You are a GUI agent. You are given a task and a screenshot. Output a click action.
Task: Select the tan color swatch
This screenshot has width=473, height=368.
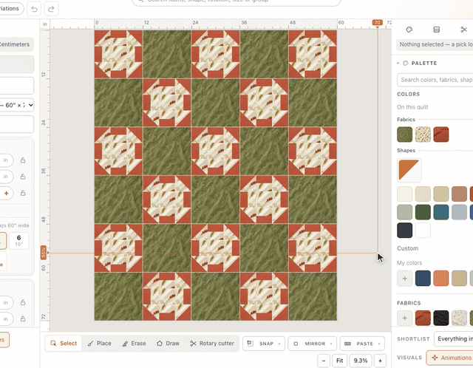(441, 194)
